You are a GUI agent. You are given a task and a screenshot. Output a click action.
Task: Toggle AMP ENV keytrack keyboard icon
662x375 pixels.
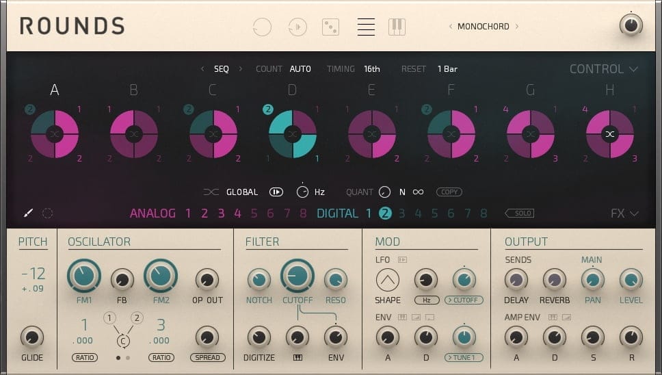coord(553,317)
